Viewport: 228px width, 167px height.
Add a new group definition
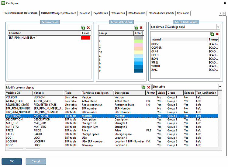(x=136, y=28)
